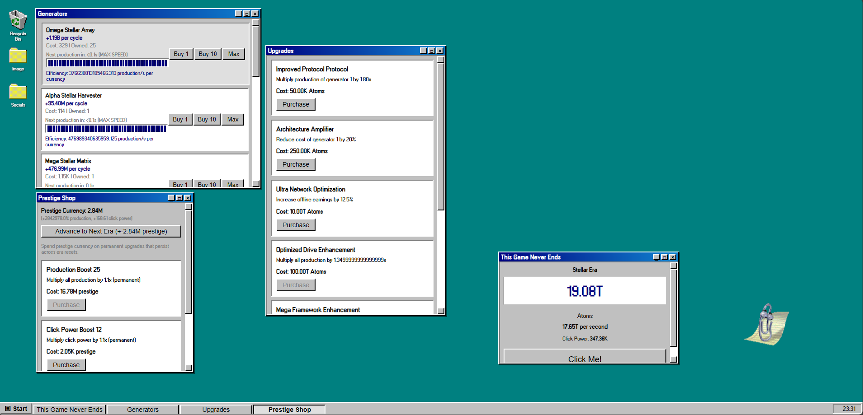
Task: Maximize This Game Never Ends window
Action: click(x=665, y=257)
